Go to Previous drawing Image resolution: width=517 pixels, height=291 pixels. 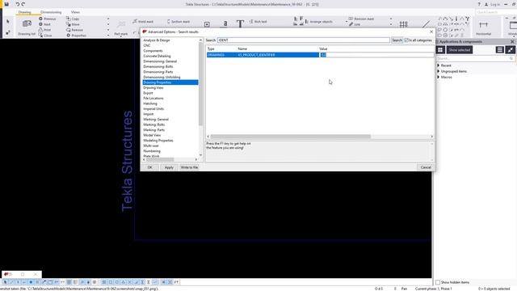[48, 19]
